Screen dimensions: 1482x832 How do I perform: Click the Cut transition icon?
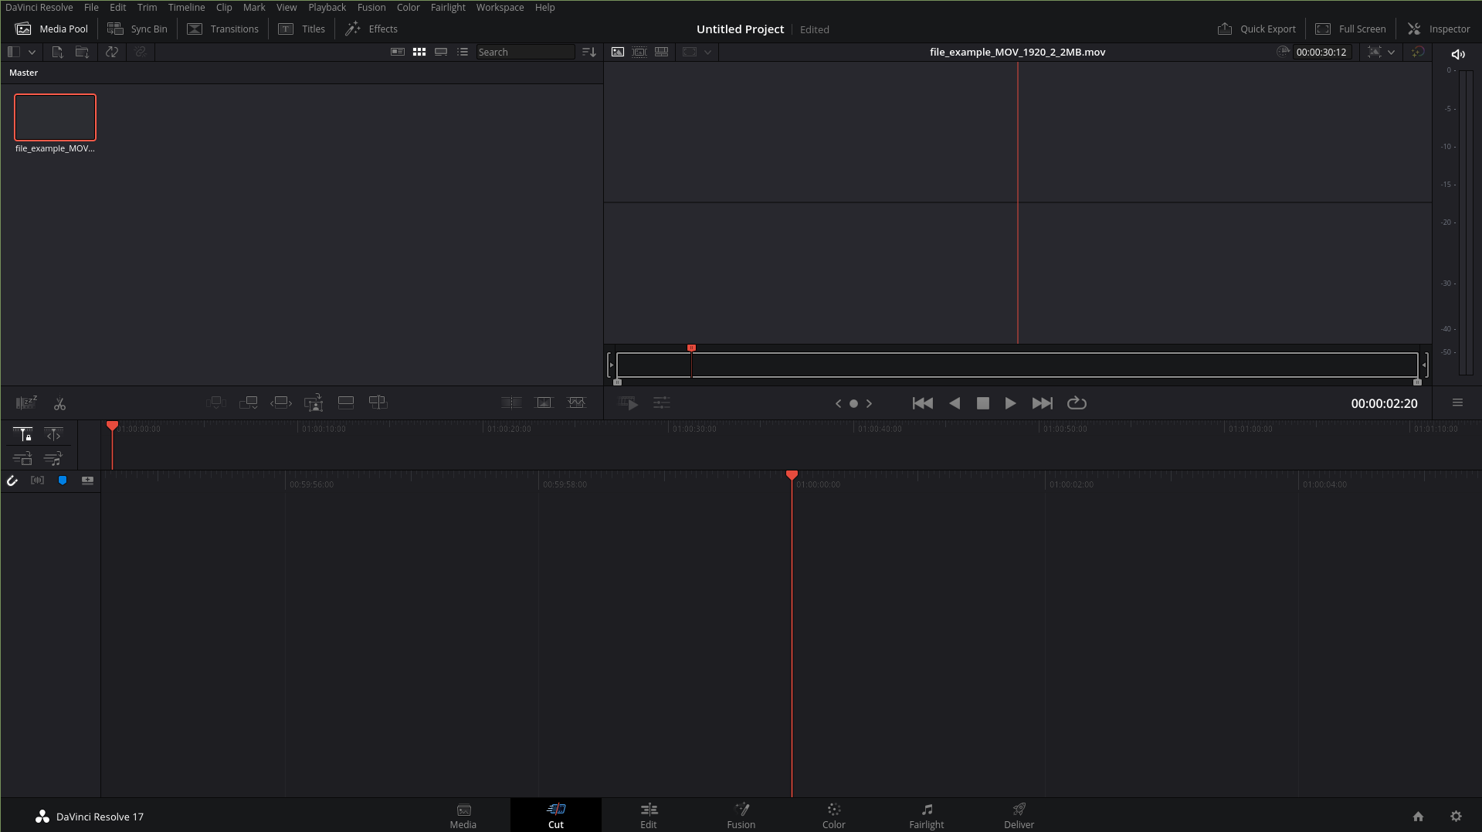511,402
